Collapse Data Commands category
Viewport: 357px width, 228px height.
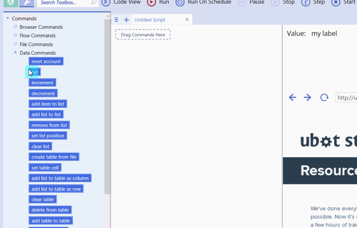point(16,52)
